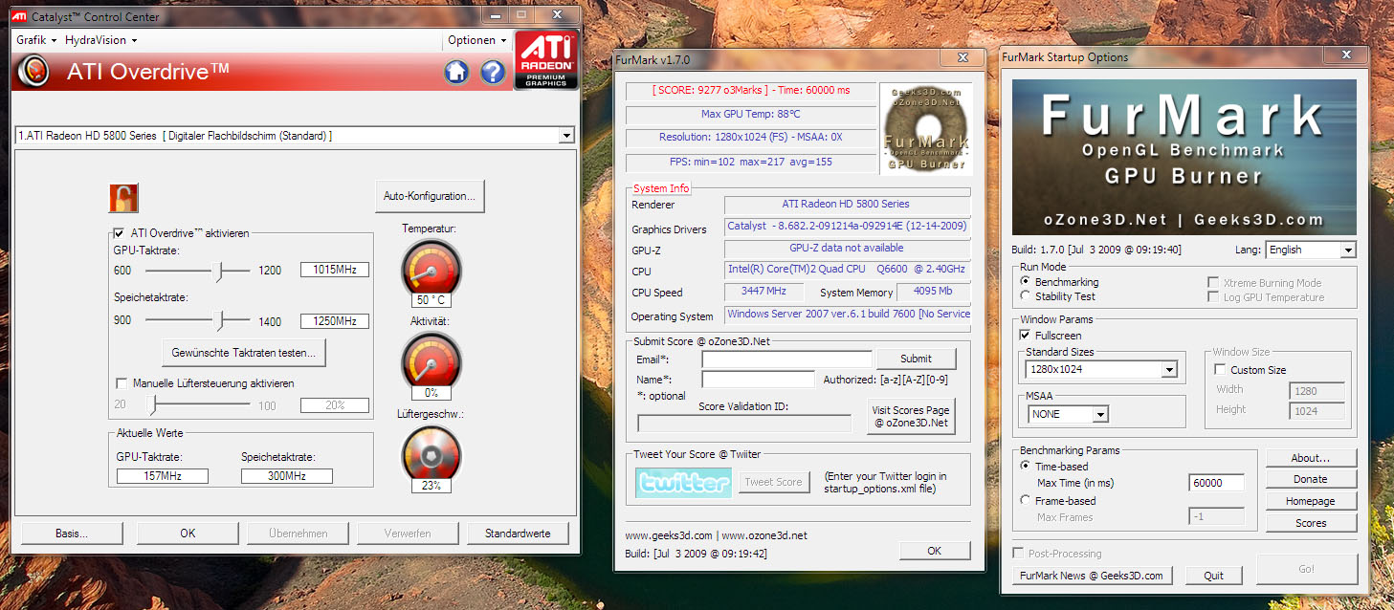Viewport: 1394px width, 610px height.
Task: Click the Aktivität gauge showing 0%
Action: click(431, 361)
